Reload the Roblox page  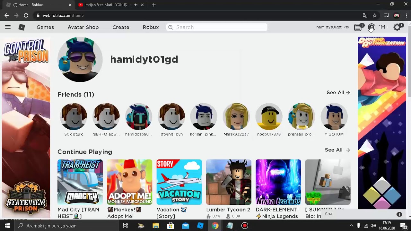26,15
